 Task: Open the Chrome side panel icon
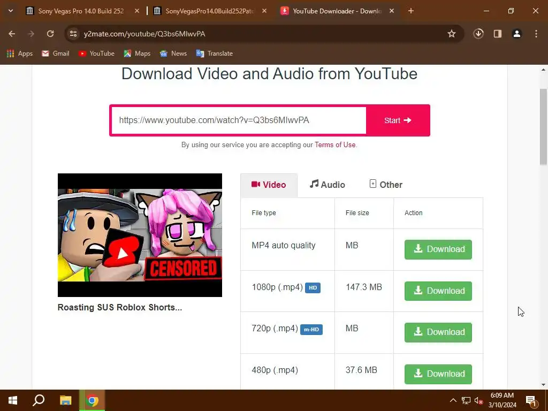pos(498,34)
